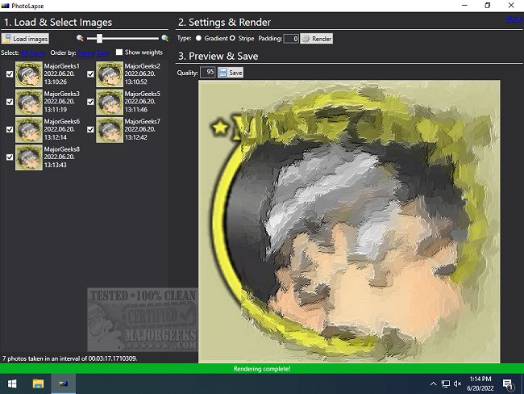
Task: Click the zoom in magnifier icon
Action: (164, 38)
